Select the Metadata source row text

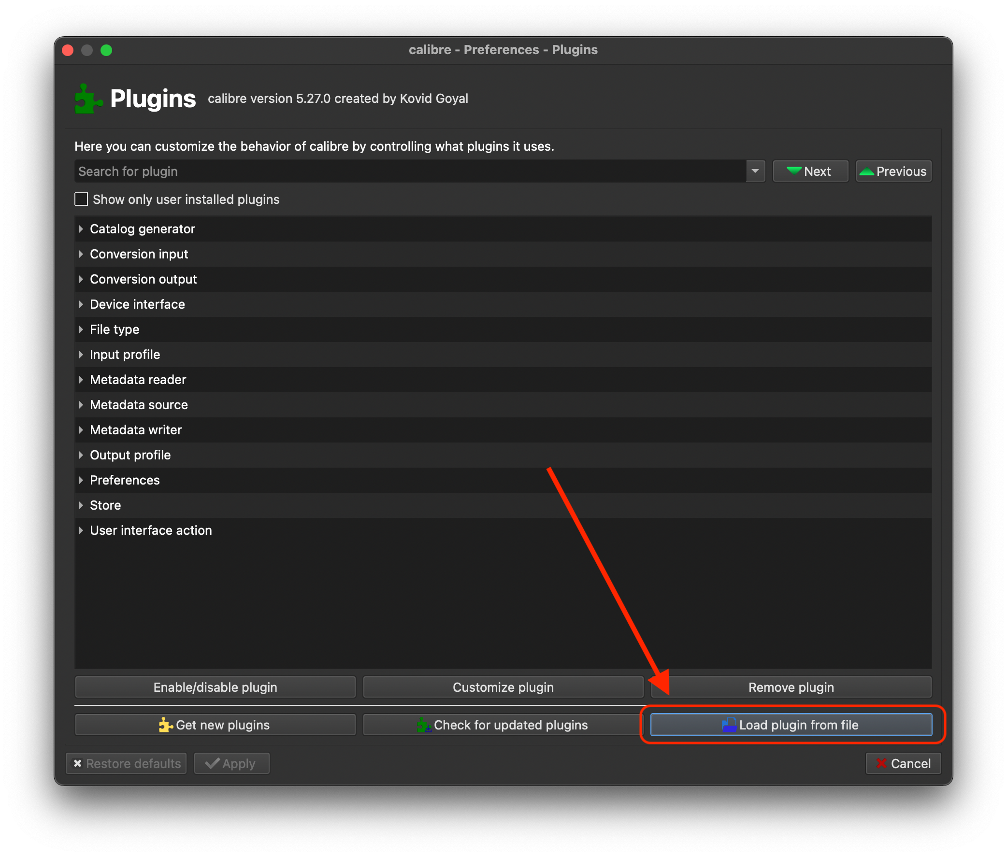(139, 405)
